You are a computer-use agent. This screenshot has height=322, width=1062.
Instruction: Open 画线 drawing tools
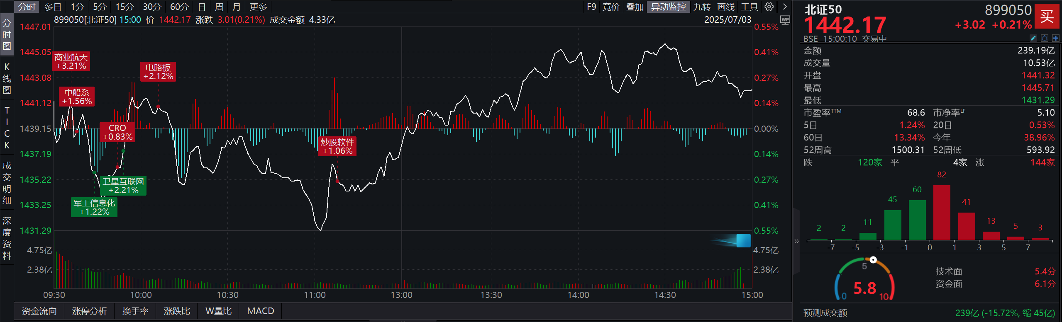726,7
